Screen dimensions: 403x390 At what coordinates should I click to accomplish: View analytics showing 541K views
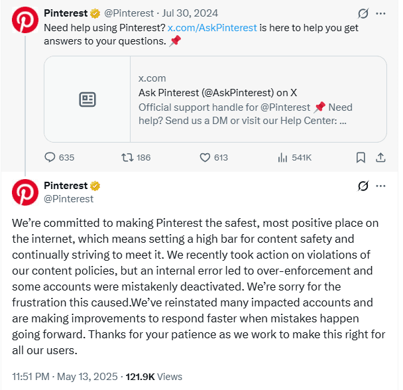(x=282, y=157)
